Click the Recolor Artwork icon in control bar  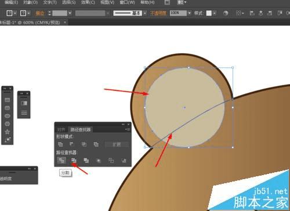tap(226, 13)
